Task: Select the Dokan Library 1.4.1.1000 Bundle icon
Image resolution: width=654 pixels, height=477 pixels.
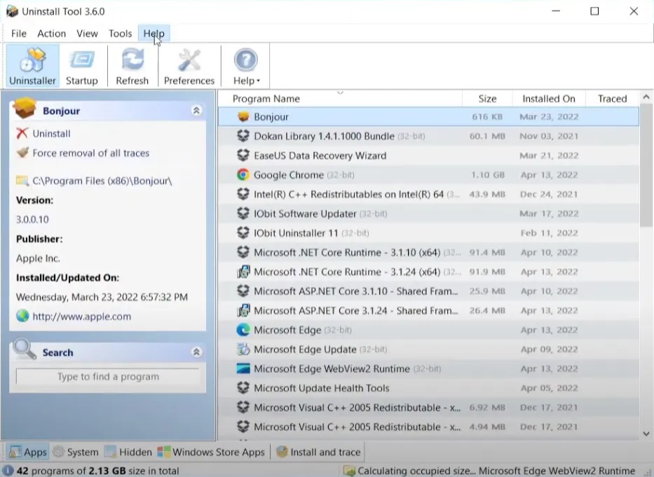Action: coord(243,136)
